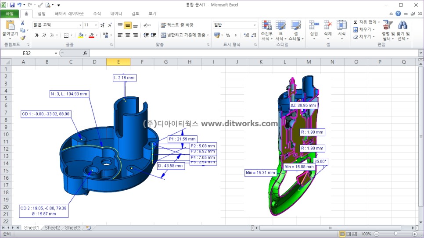Click 텍스트 줄 바꿈 wrap text button

(x=177, y=25)
